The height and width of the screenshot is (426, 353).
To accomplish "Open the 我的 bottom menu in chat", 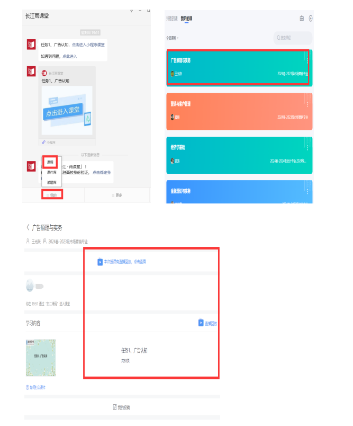I will point(52,195).
